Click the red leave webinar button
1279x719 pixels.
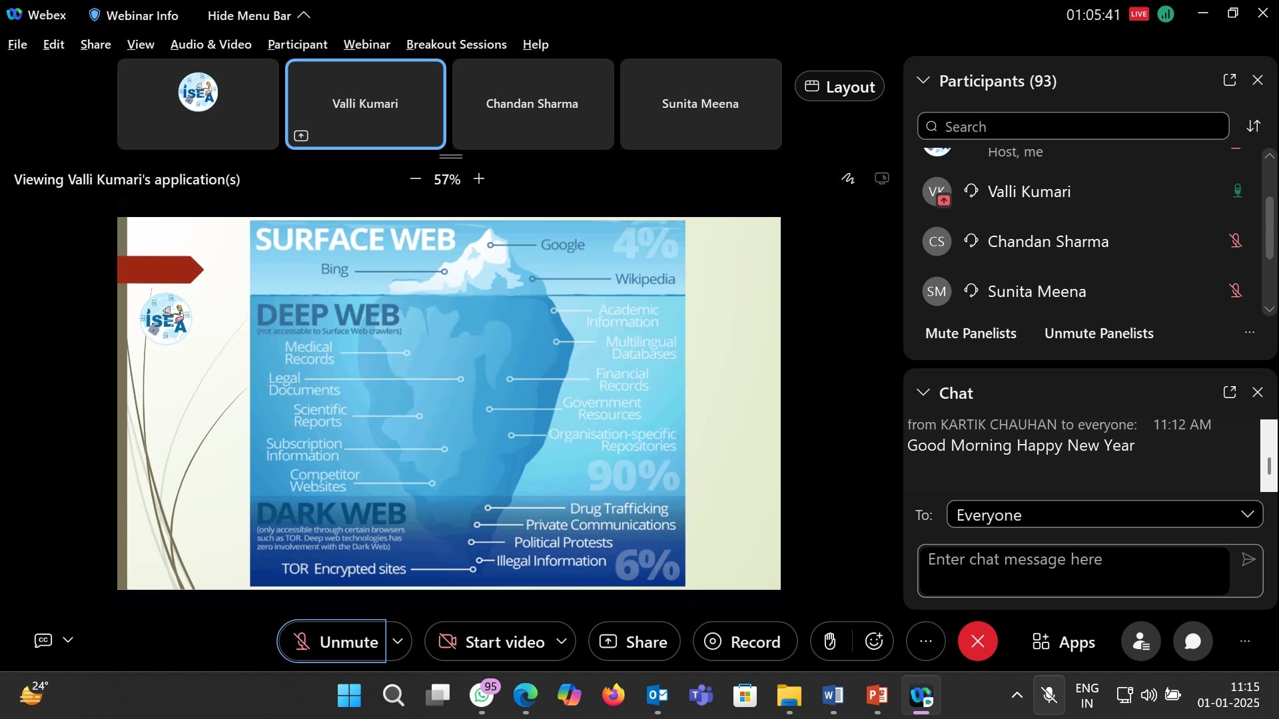pos(977,642)
